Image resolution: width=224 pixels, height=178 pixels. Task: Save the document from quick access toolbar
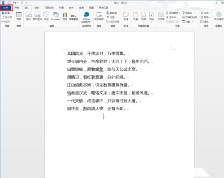click(x=9, y=3)
